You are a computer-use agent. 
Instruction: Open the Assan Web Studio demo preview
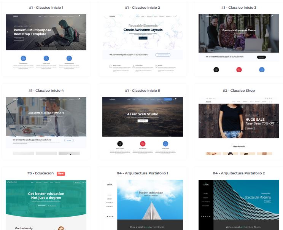pyautogui.click(x=142, y=117)
